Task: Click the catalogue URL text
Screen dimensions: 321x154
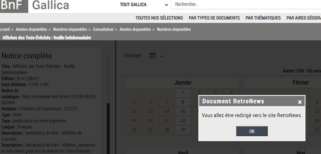Action: coord(48,100)
